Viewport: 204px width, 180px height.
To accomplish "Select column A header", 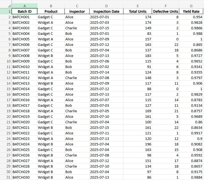I will click(24, 6).
